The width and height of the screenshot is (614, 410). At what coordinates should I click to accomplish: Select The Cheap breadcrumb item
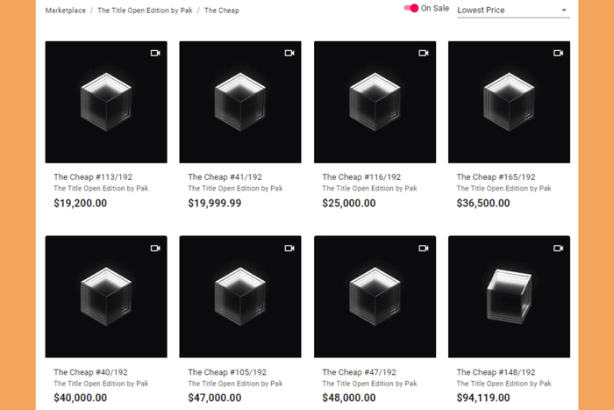tap(222, 11)
